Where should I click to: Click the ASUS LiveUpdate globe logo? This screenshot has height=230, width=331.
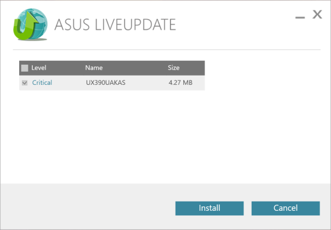click(30, 24)
